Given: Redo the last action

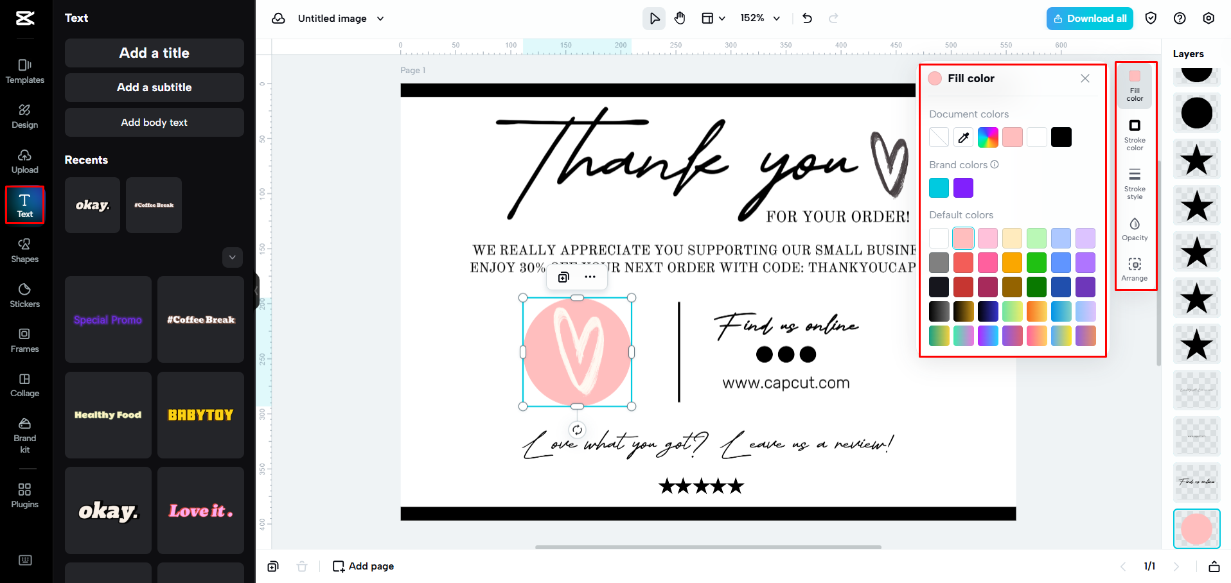Looking at the screenshot, I should pos(833,19).
